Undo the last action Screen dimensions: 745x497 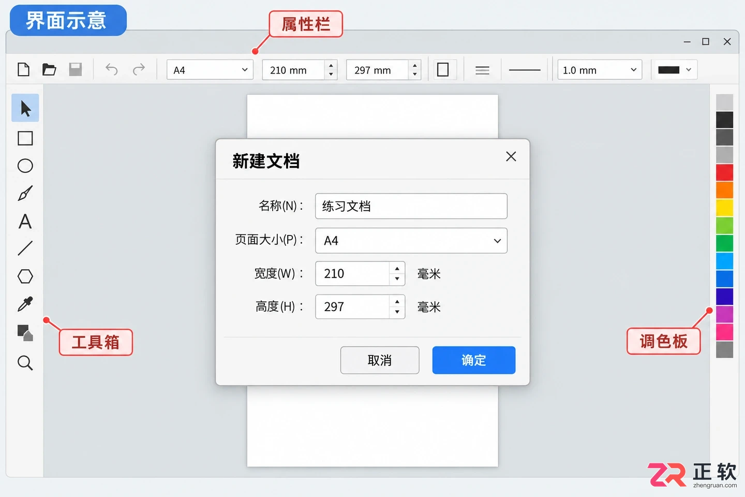point(112,69)
